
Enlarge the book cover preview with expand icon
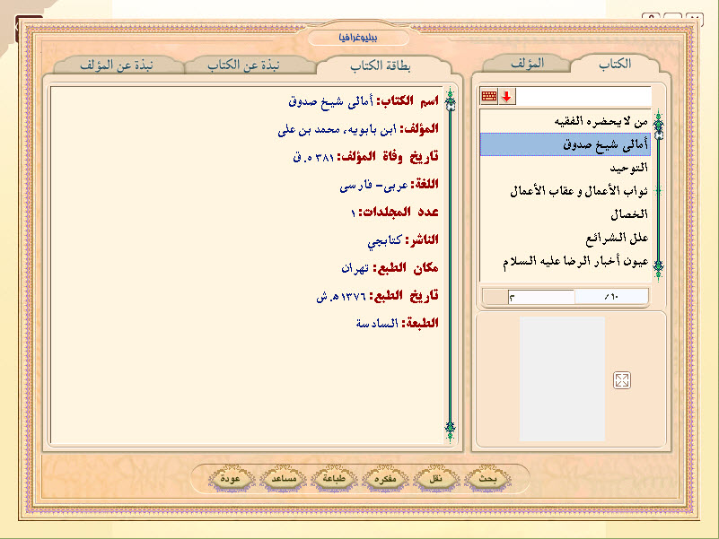622,380
